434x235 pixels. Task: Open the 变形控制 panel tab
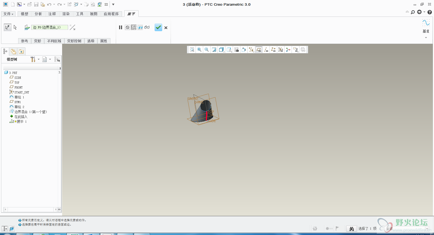(x=74, y=41)
